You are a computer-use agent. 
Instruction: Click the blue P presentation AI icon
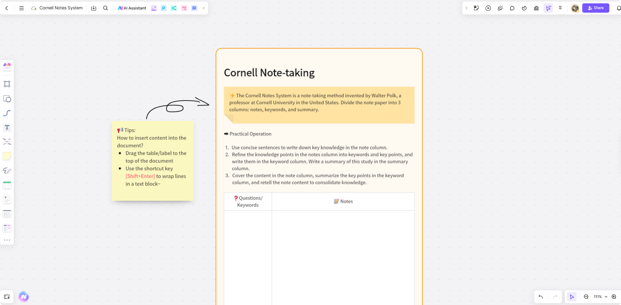point(164,8)
